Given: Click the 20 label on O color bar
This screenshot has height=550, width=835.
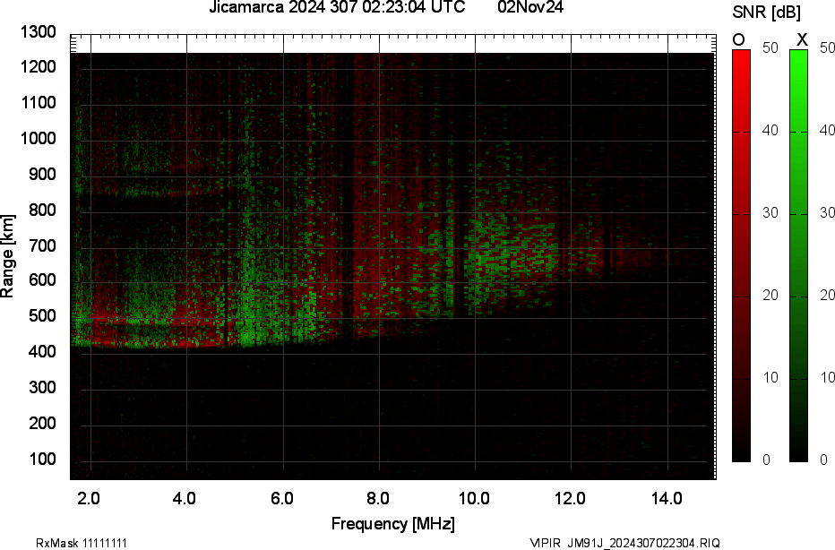Looking at the screenshot, I should click(770, 295).
